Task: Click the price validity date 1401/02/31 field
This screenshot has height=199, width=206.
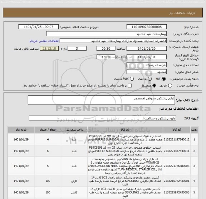Action: tap(147, 57)
